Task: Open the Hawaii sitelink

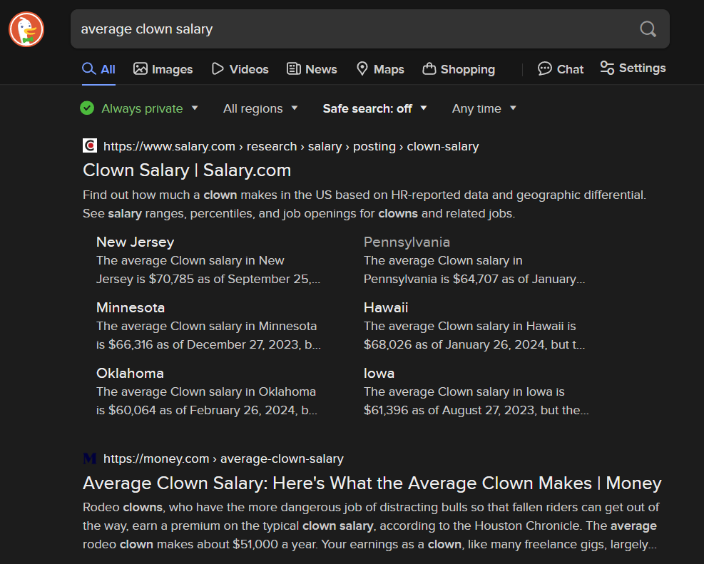Action: [x=386, y=307]
